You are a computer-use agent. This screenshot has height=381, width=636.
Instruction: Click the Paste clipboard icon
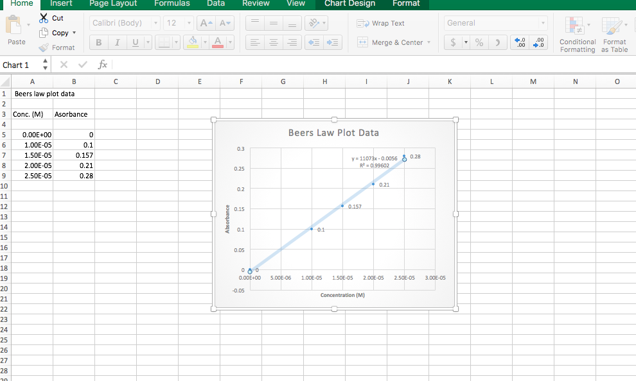13,26
